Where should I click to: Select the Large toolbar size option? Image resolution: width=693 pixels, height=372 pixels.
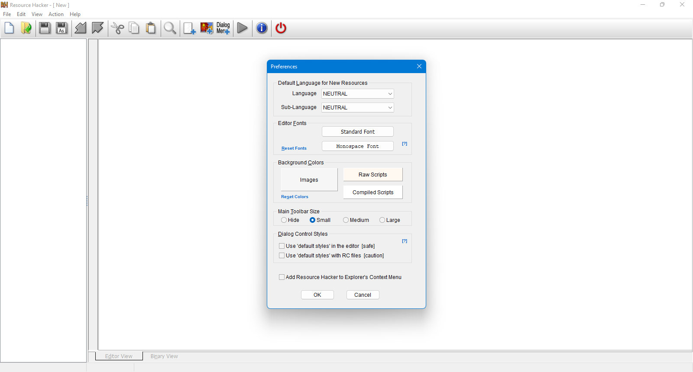[390, 220]
